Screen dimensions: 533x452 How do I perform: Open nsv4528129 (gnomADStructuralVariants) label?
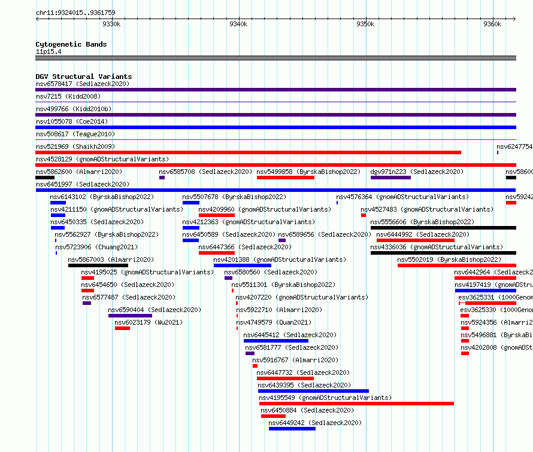coord(102,159)
